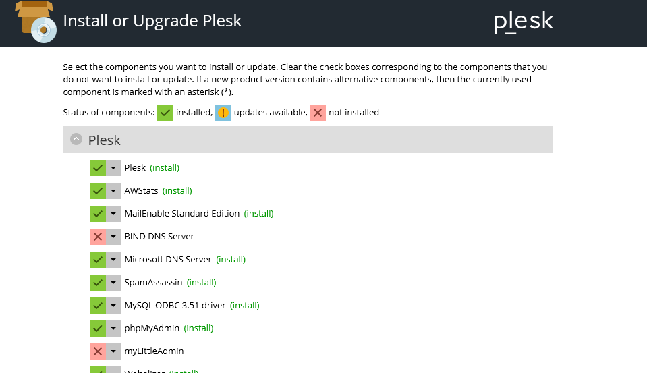Image resolution: width=647 pixels, height=373 pixels.
Task: Toggle the Plesk component green checkmark
Action: pyautogui.click(x=98, y=168)
